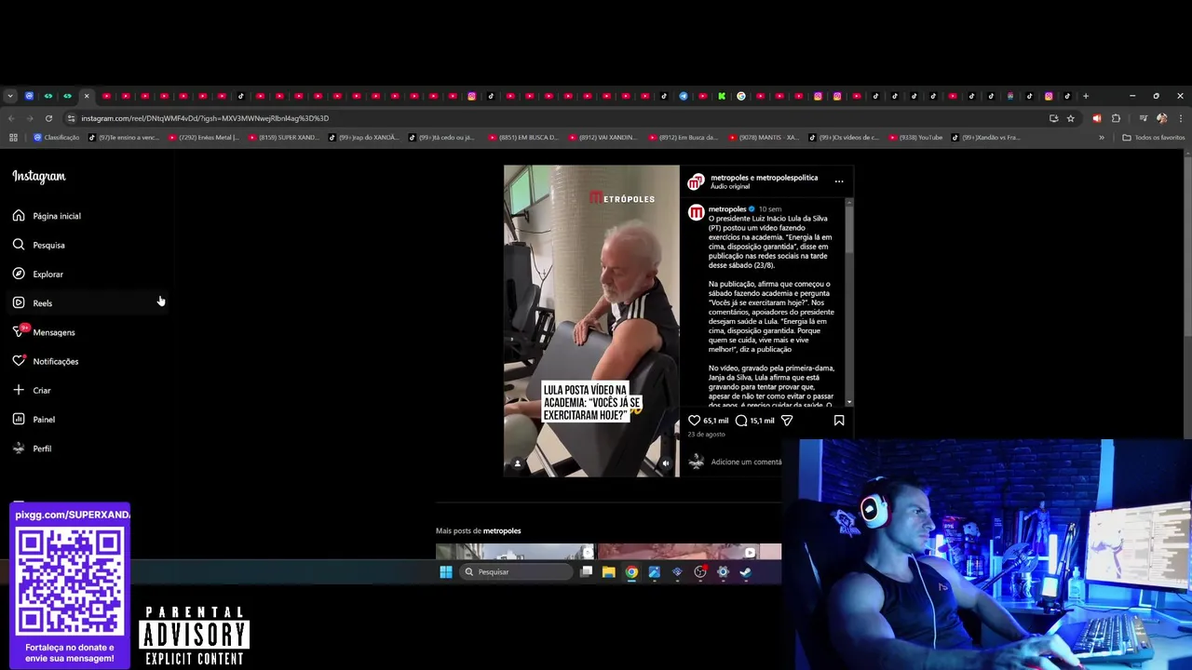Open EM BUSCA D bookmark
The height and width of the screenshot is (670, 1192).
click(x=523, y=138)
